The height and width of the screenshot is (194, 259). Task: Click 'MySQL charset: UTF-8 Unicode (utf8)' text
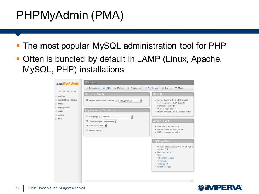point(174,112)
